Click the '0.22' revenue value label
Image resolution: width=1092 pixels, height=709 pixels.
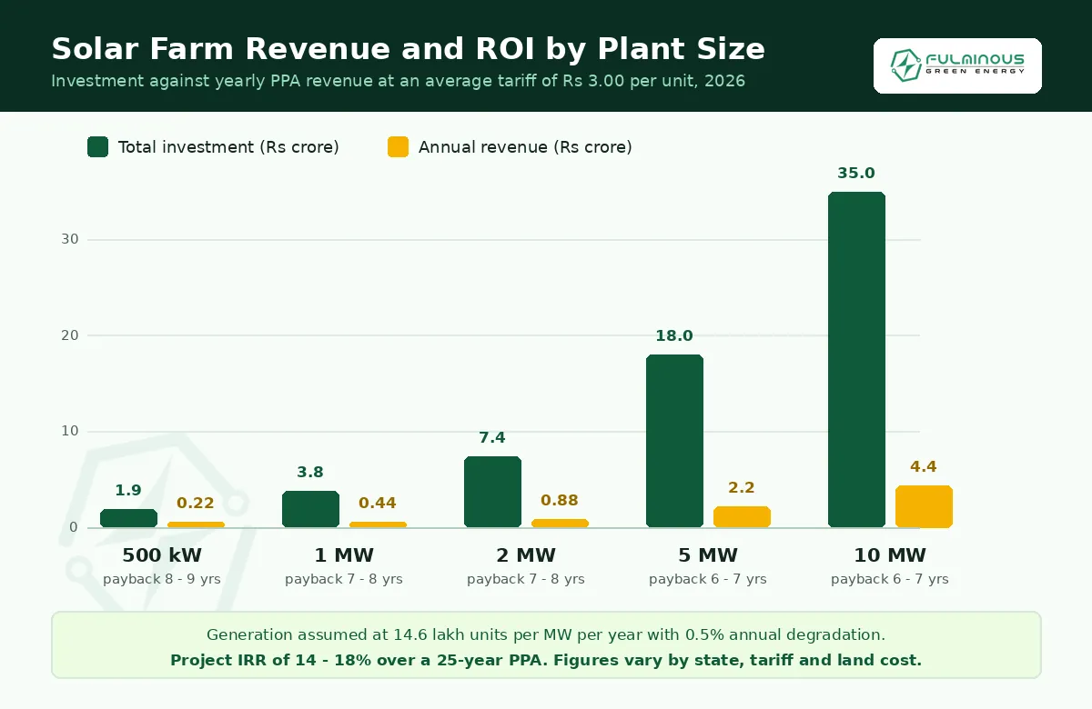coord(196,503)
